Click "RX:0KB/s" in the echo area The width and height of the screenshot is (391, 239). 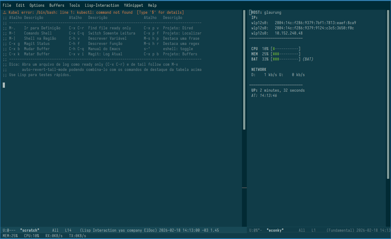tap(54, 236)
